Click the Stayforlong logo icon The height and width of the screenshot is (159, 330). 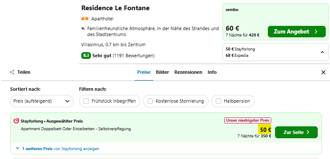coord(16,121)
